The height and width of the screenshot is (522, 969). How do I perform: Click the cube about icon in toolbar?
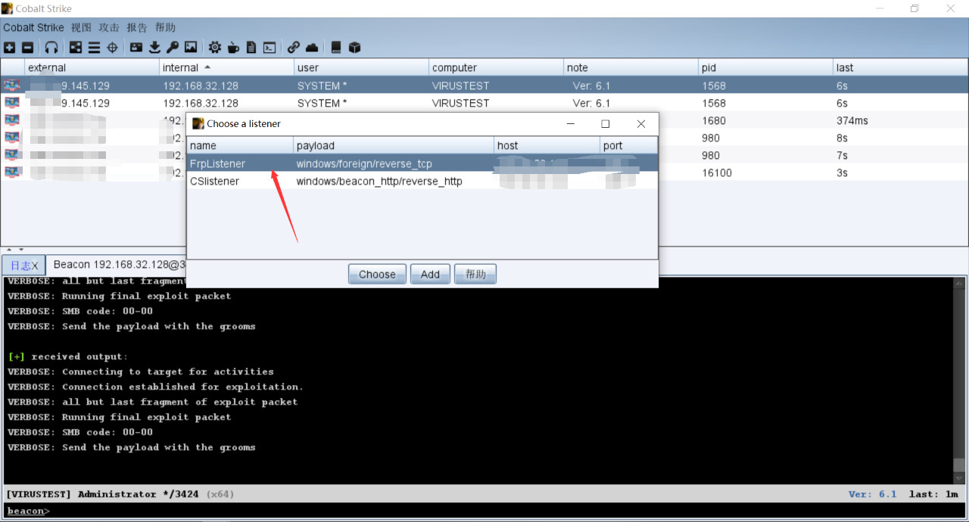[x=354, y=47]
